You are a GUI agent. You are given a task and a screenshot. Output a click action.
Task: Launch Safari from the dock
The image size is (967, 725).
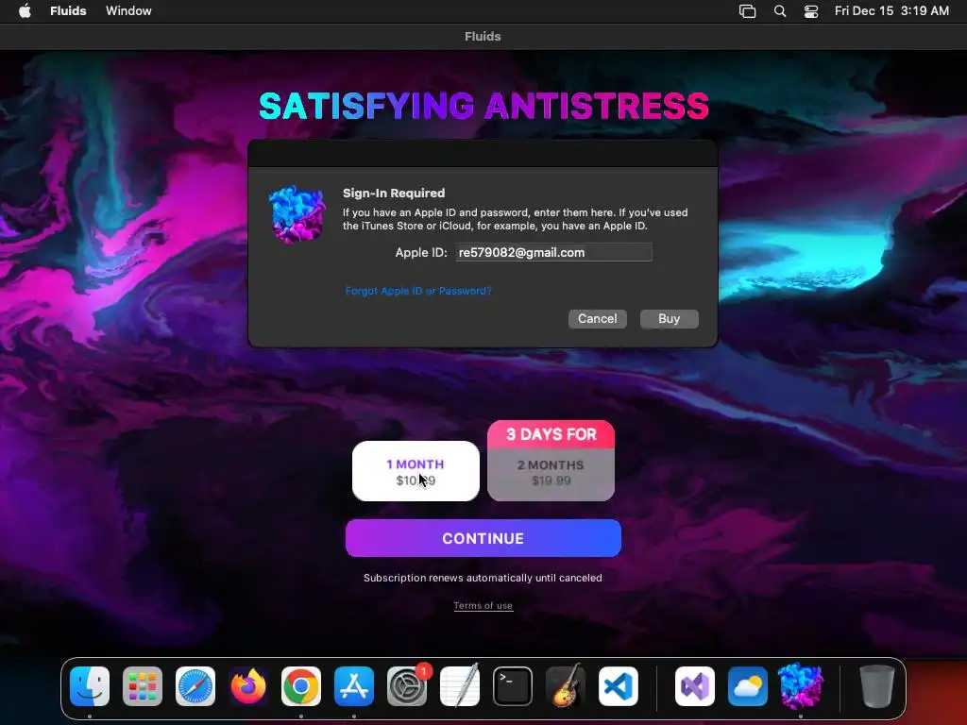(x=195, y=686)
